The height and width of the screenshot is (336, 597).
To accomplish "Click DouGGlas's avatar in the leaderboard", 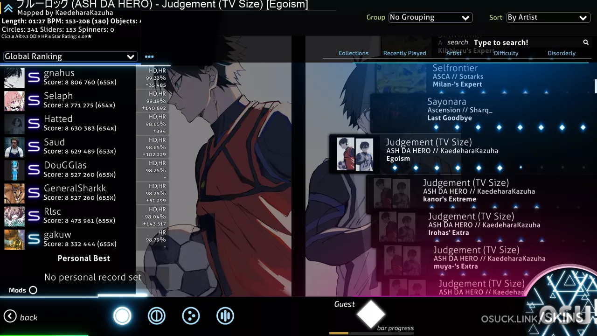I will click(14, 170).
